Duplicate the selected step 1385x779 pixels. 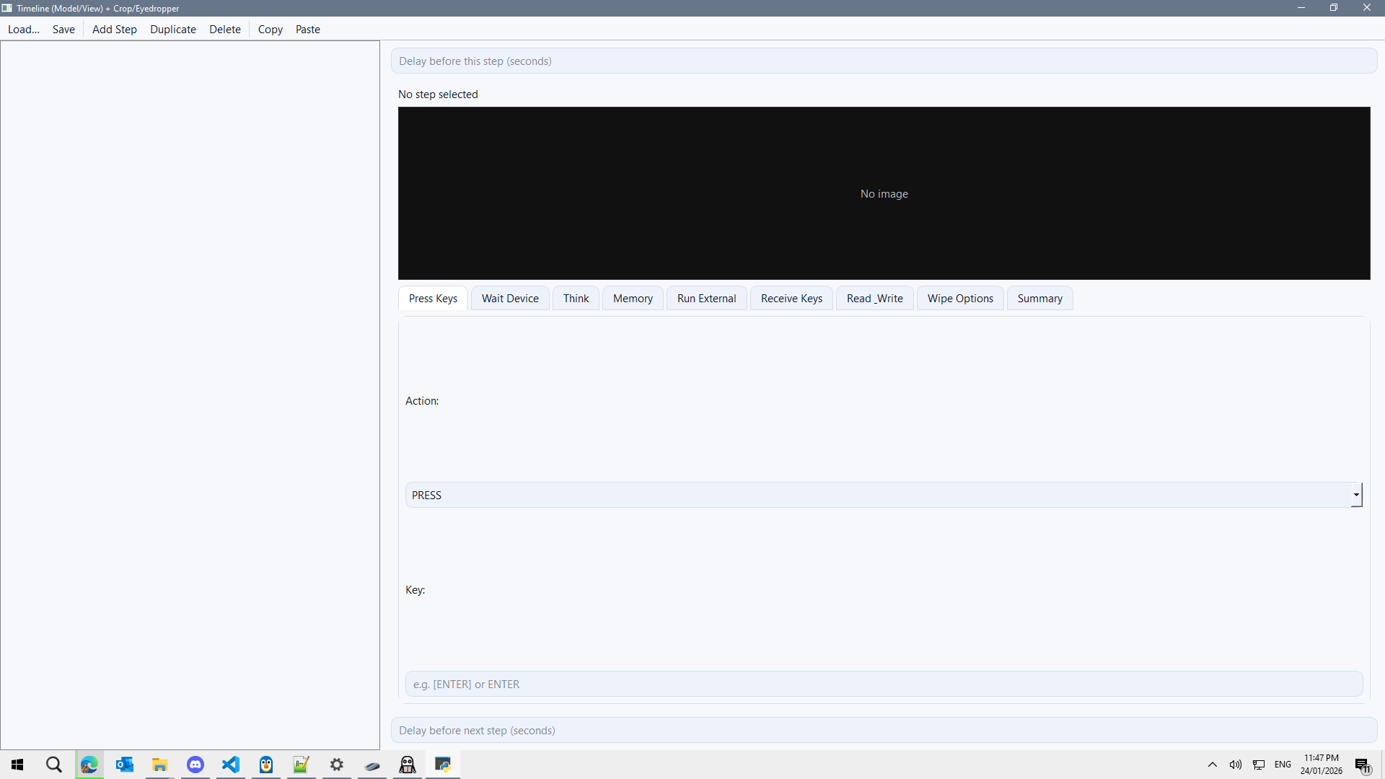tap(173, 29)
